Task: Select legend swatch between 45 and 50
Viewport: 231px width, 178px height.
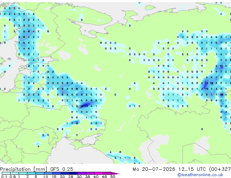Action: click(107, 173)
